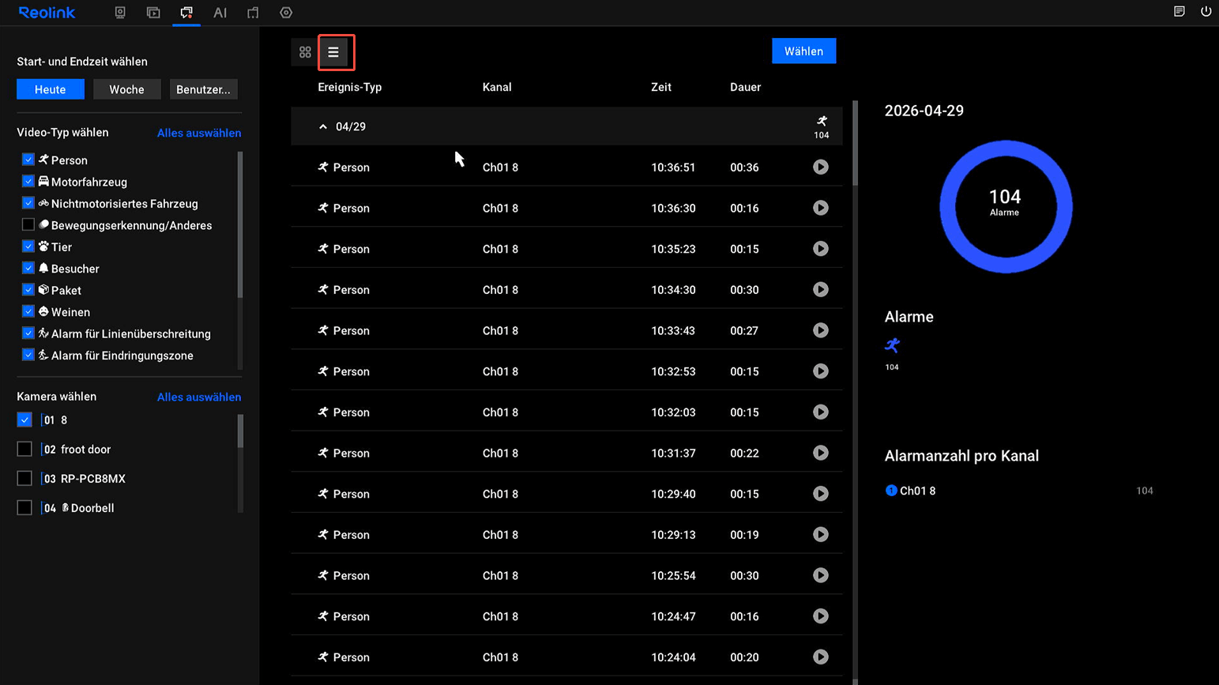The image size is (1219, 685).
Task: Play the 10:25:54 Person event
Action: [821, 575]
